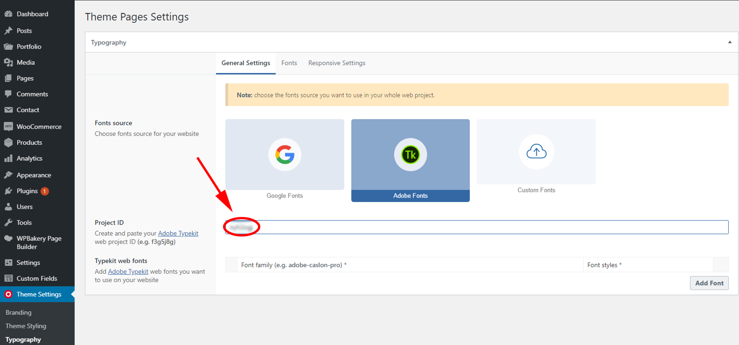Viewport: 739px width, 345px height.
Task: Open the Media menu item
Action: pos(37,62)
